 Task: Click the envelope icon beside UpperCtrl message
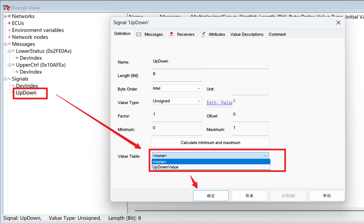[13, 65]
